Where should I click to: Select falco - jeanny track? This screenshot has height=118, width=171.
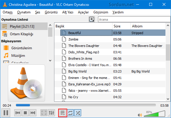click(90, 91)
